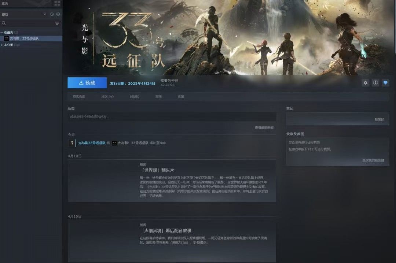Screen dimensions: 396x263
Task: Expand the 未分类 category
Action: 2,45
